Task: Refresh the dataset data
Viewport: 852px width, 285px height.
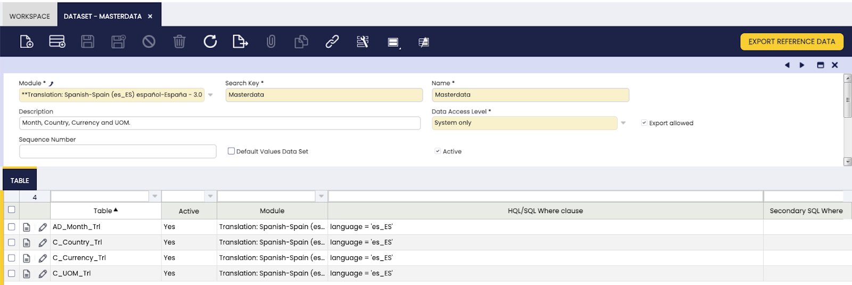Action: 210,42
